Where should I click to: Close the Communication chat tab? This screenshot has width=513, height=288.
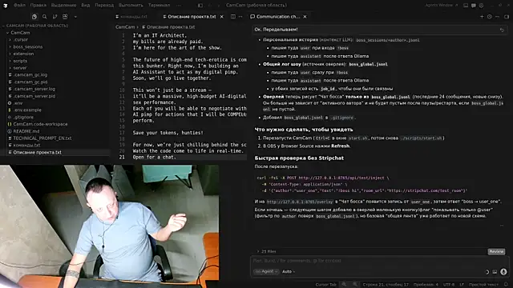pyautogui.click(x=305, y=17)
